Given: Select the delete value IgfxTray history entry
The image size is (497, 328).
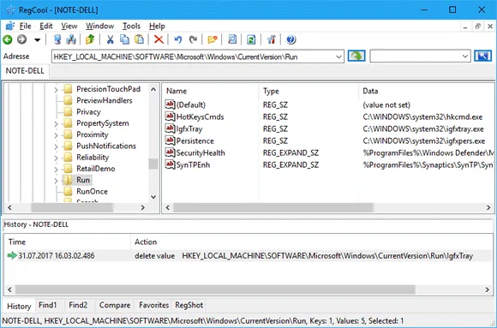Looking at the screenshot, I should pos(248,256).
